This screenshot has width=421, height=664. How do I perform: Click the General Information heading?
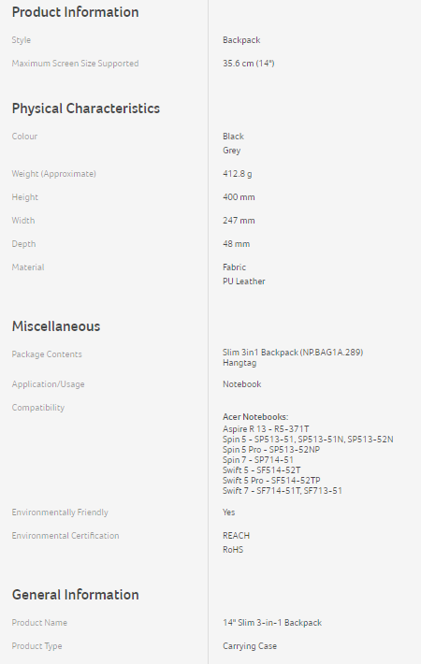[x=76, y=595]
